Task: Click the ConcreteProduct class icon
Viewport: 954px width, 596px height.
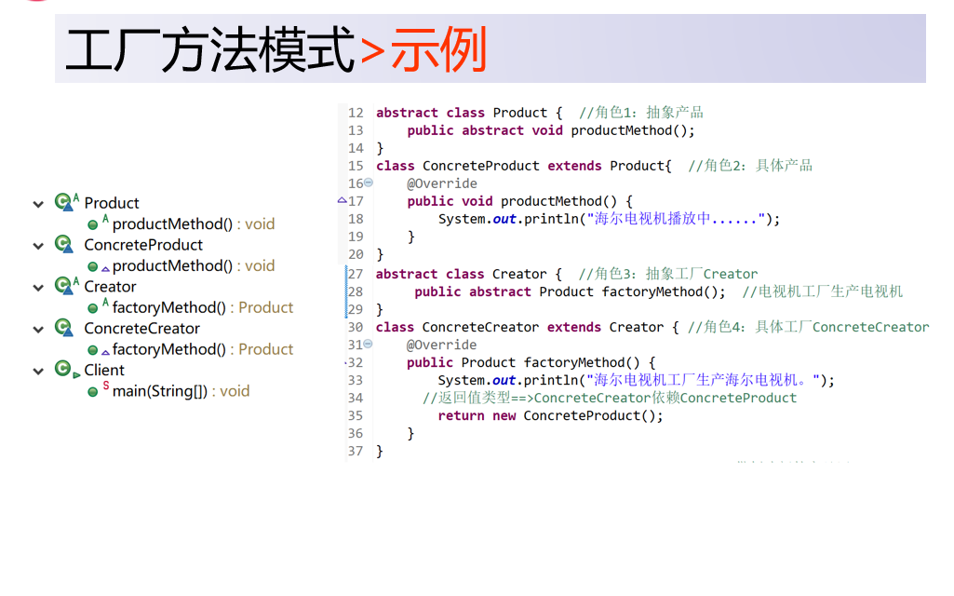Action: 64,244
